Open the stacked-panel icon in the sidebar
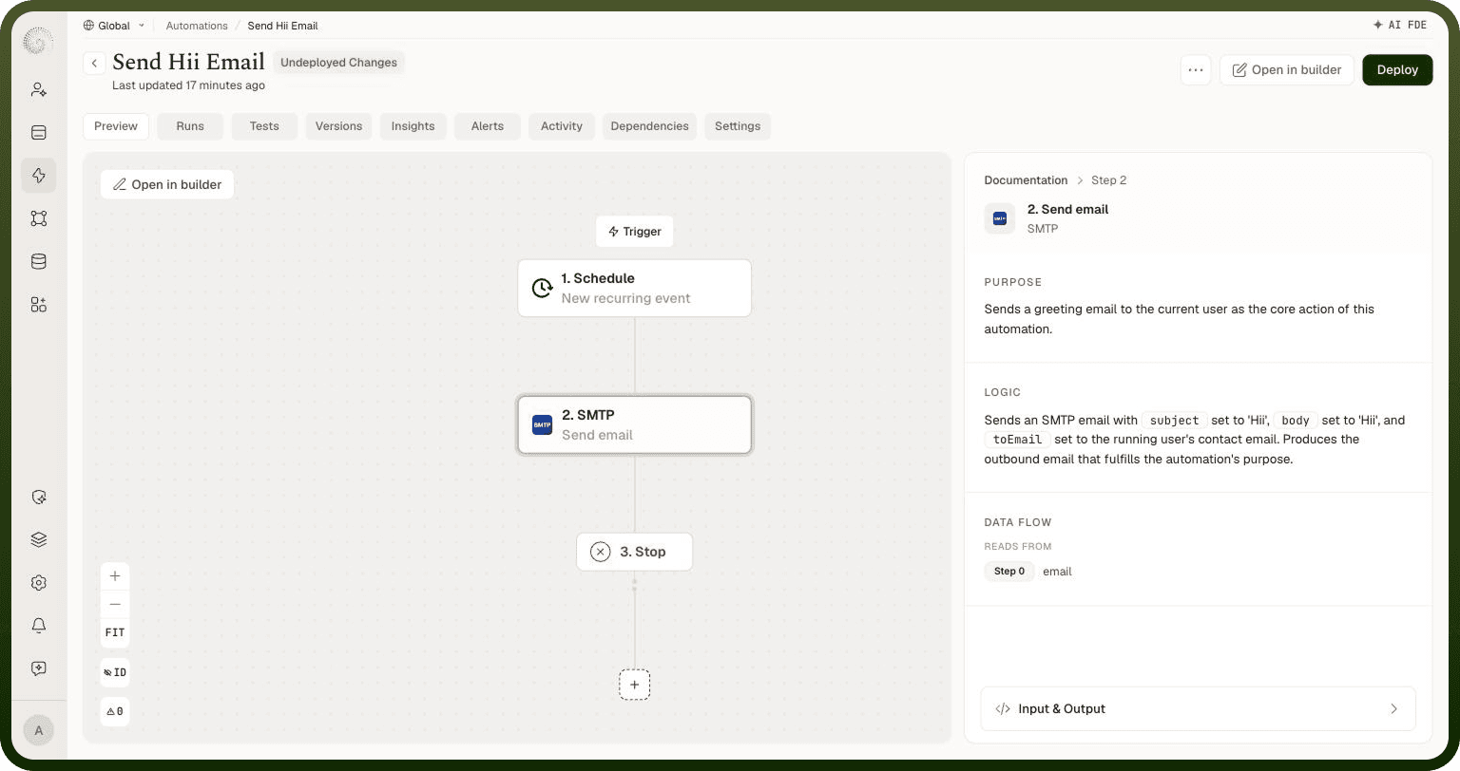1460x771 pixels. pos(39,132)
